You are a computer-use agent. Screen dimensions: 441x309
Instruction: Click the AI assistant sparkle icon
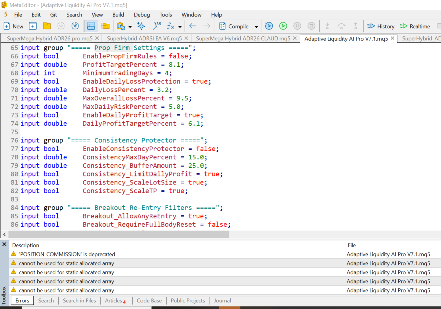pos(141,26)
